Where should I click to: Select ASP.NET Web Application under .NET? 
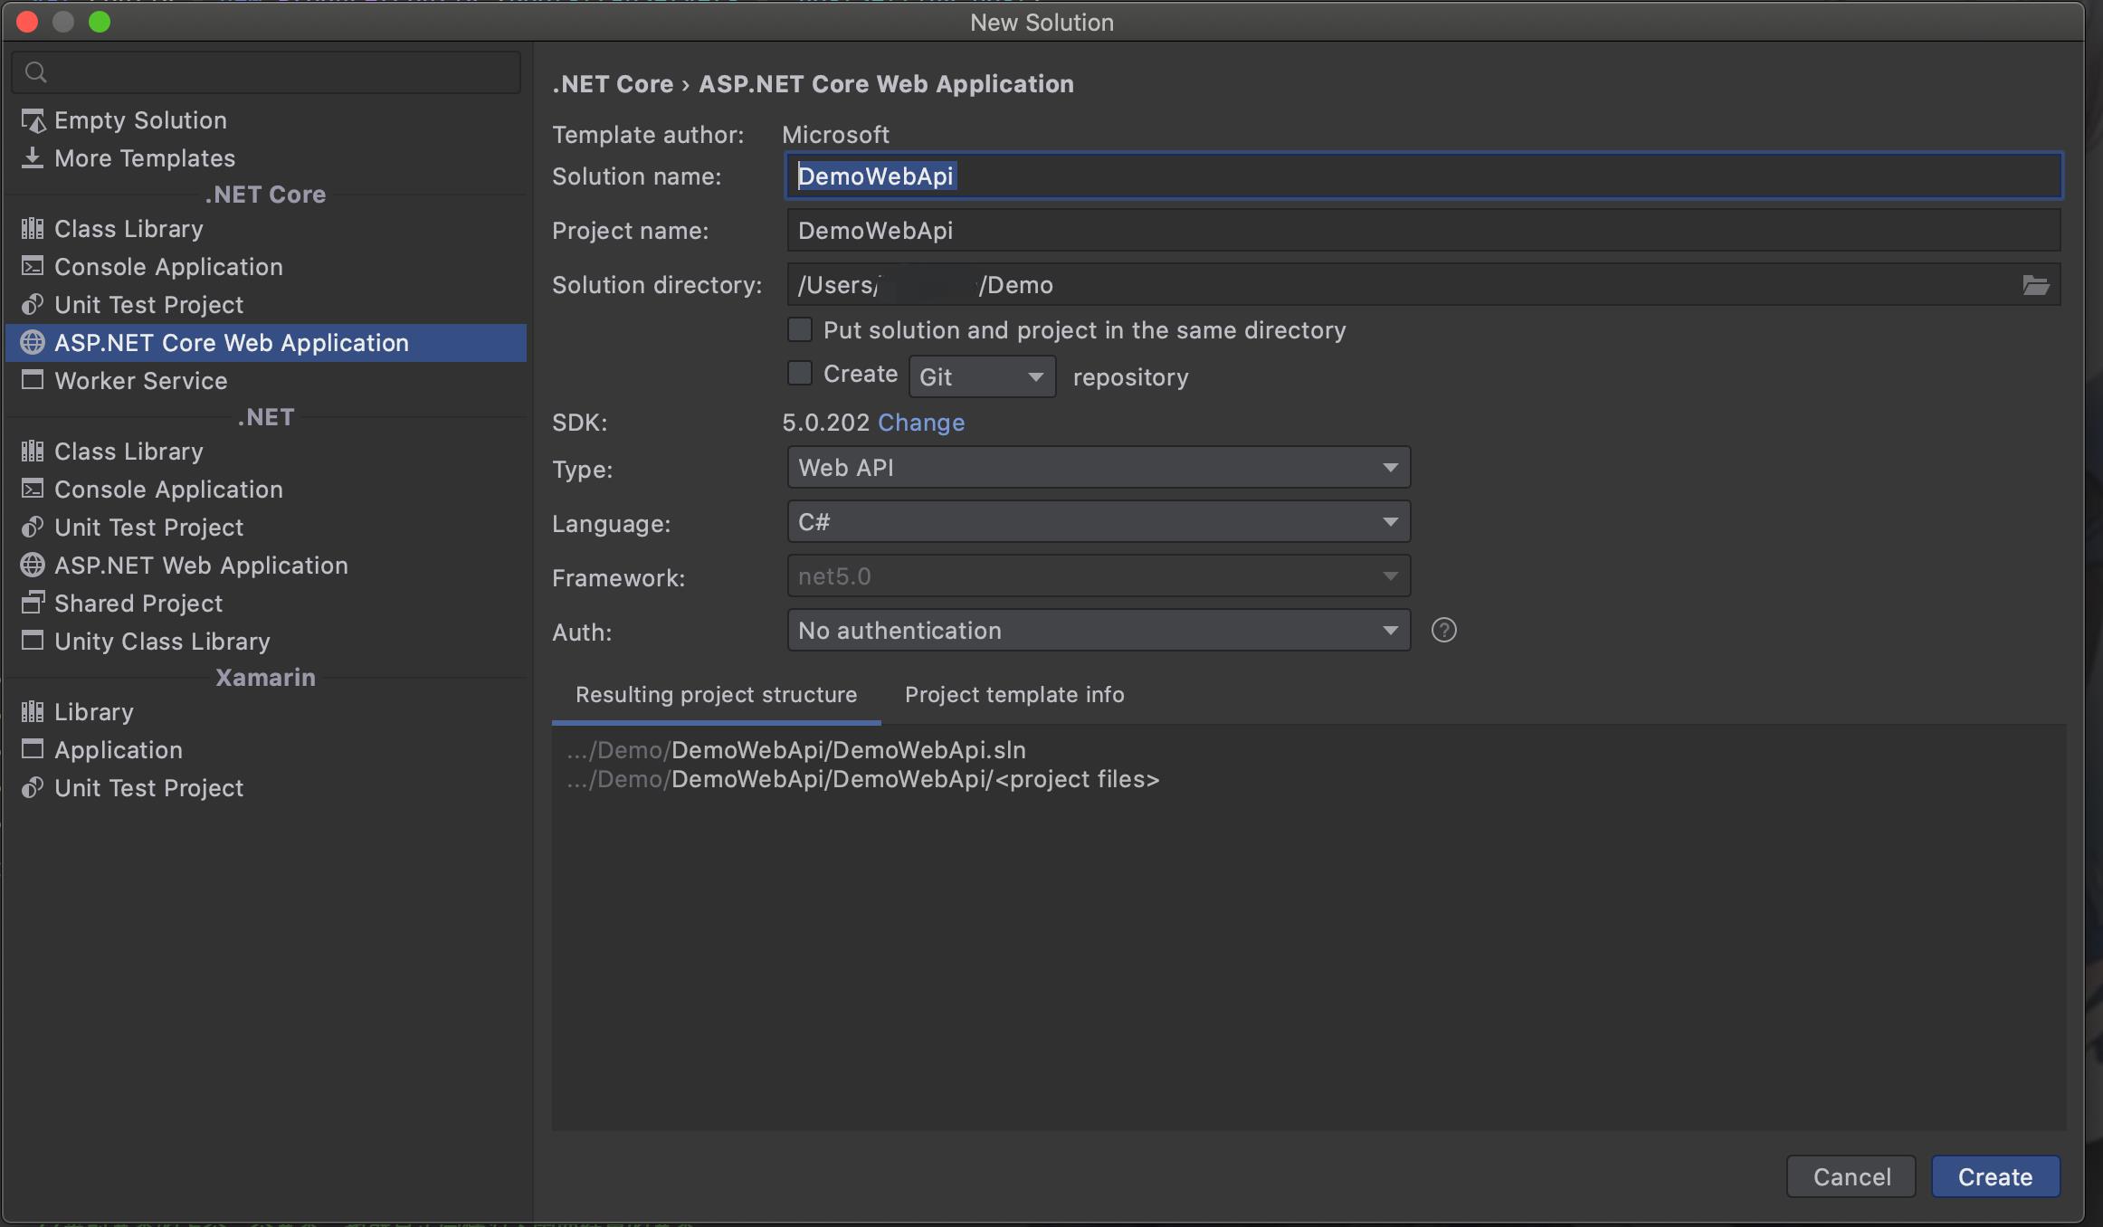[x=200, y=566]
